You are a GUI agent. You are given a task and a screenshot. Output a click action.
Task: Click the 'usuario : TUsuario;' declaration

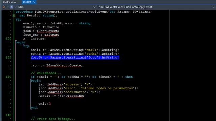click(41, 27)
